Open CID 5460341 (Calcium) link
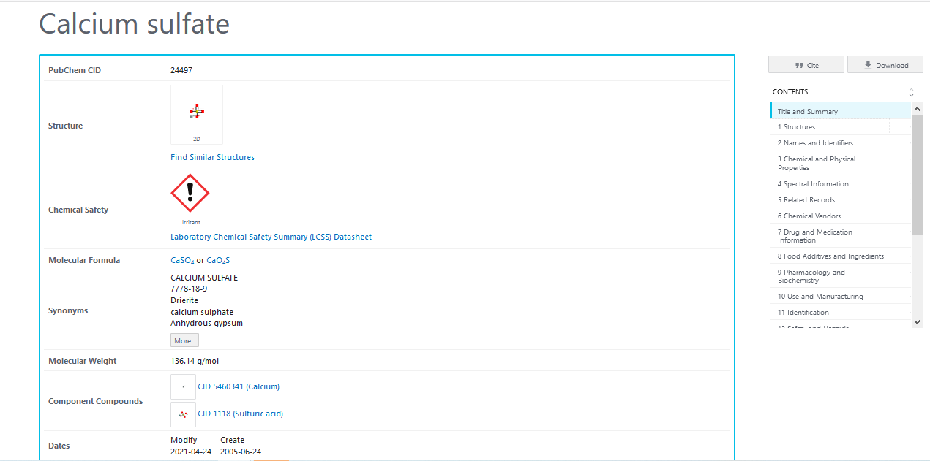This screenshot has width=930, height=461. (x=239, y=386)
